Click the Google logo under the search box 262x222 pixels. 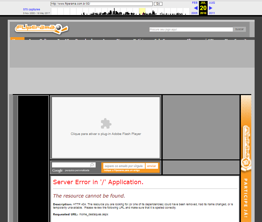click(x=57, y=170)
